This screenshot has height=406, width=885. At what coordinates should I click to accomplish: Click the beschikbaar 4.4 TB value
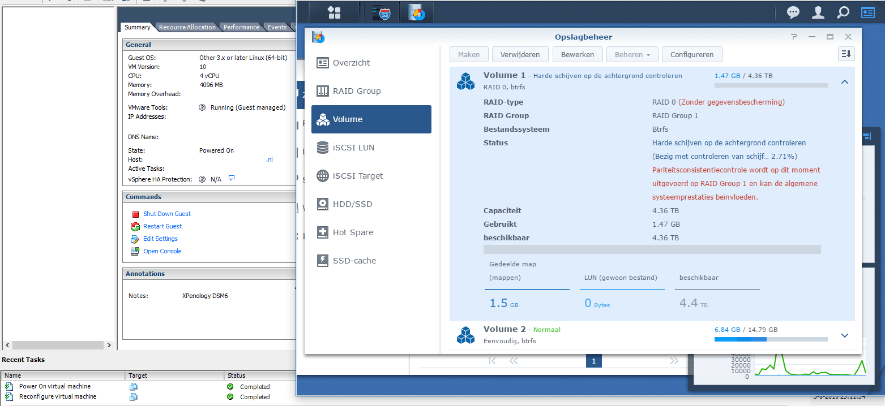click(694, 304)
